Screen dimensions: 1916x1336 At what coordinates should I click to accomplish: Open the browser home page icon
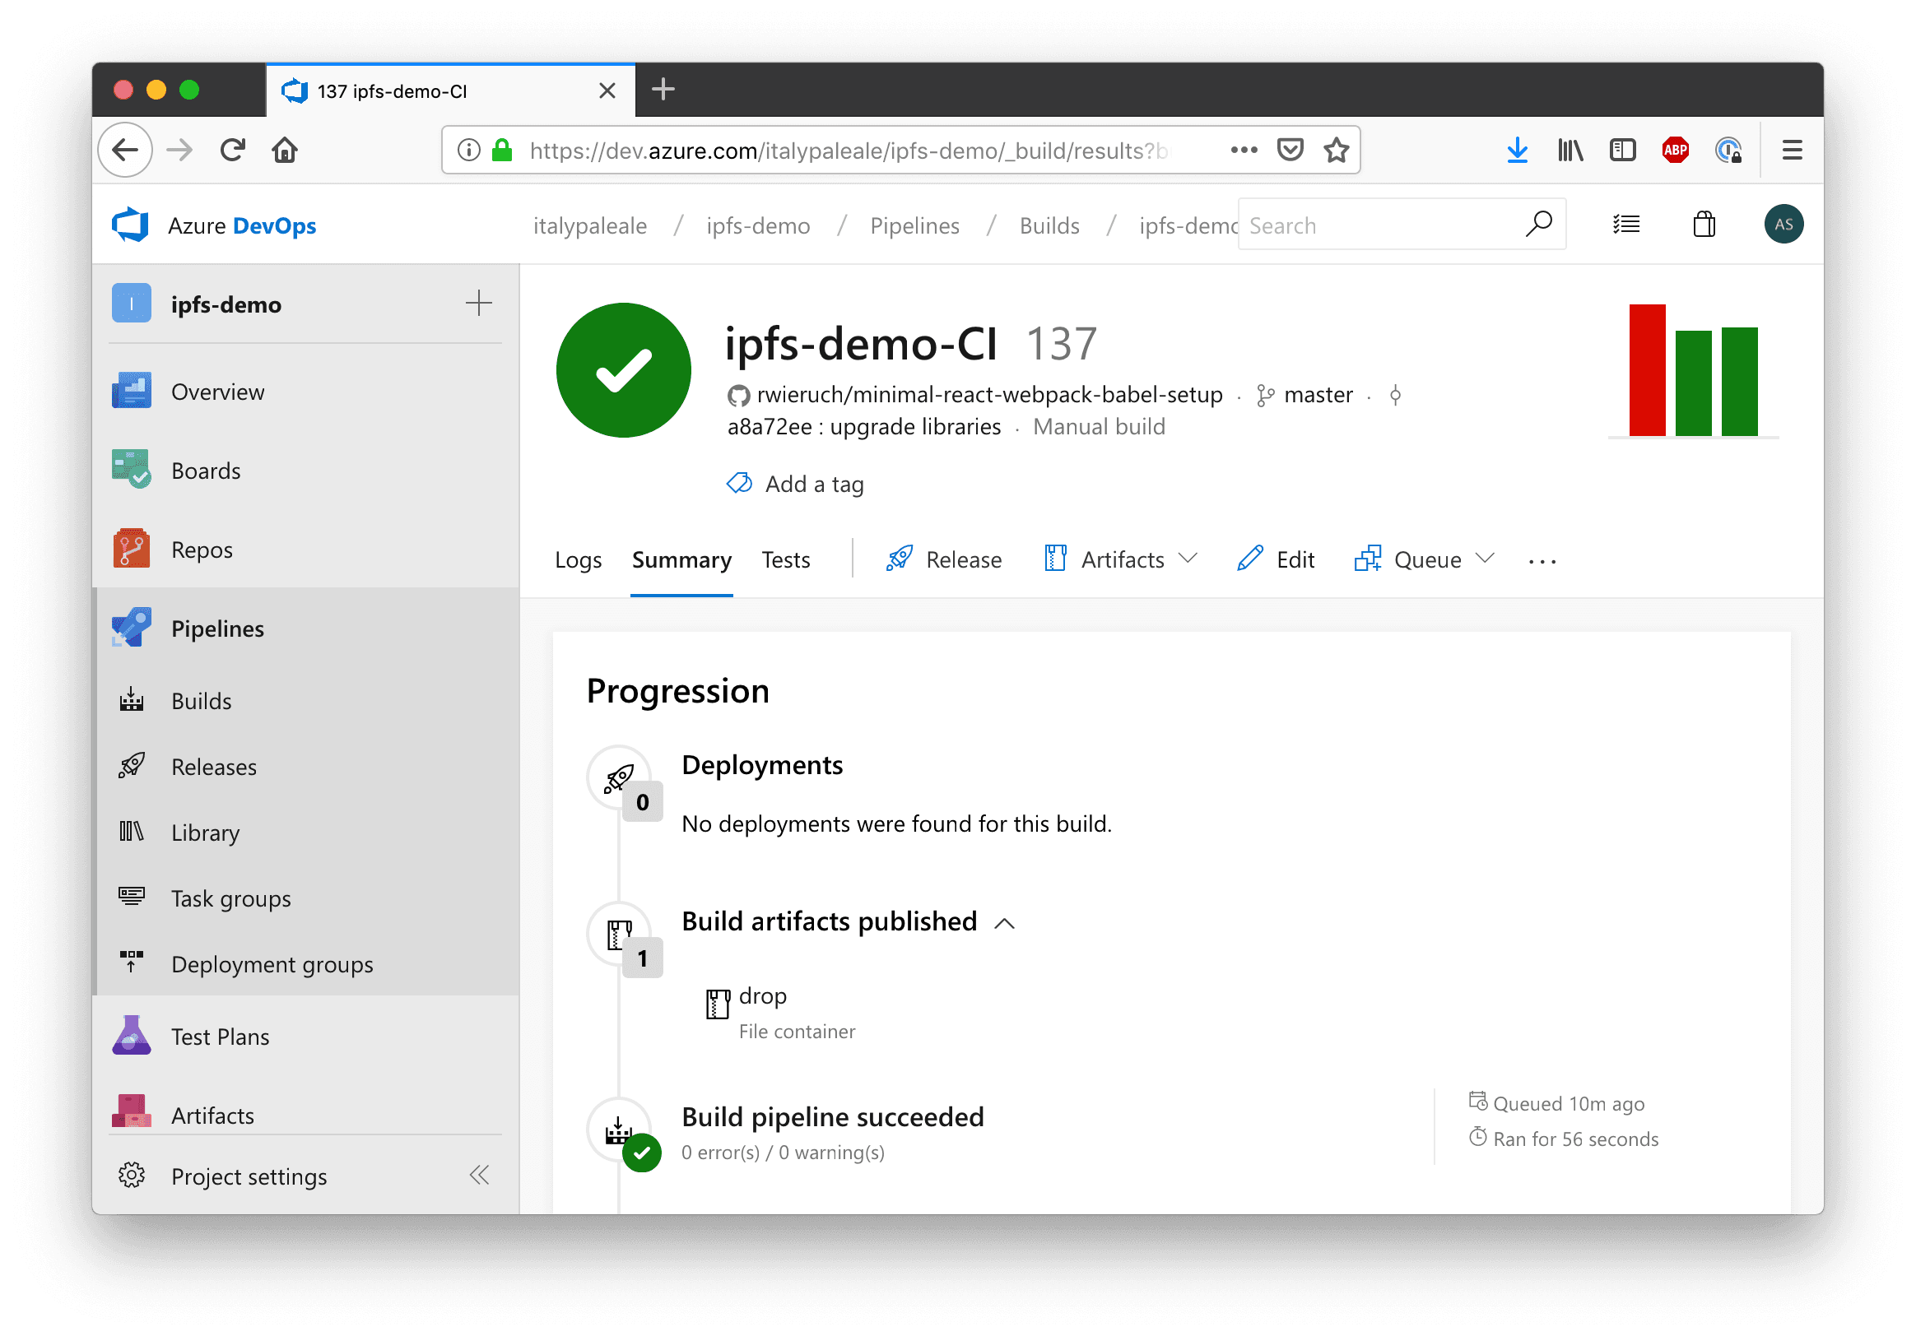point(285,150)
